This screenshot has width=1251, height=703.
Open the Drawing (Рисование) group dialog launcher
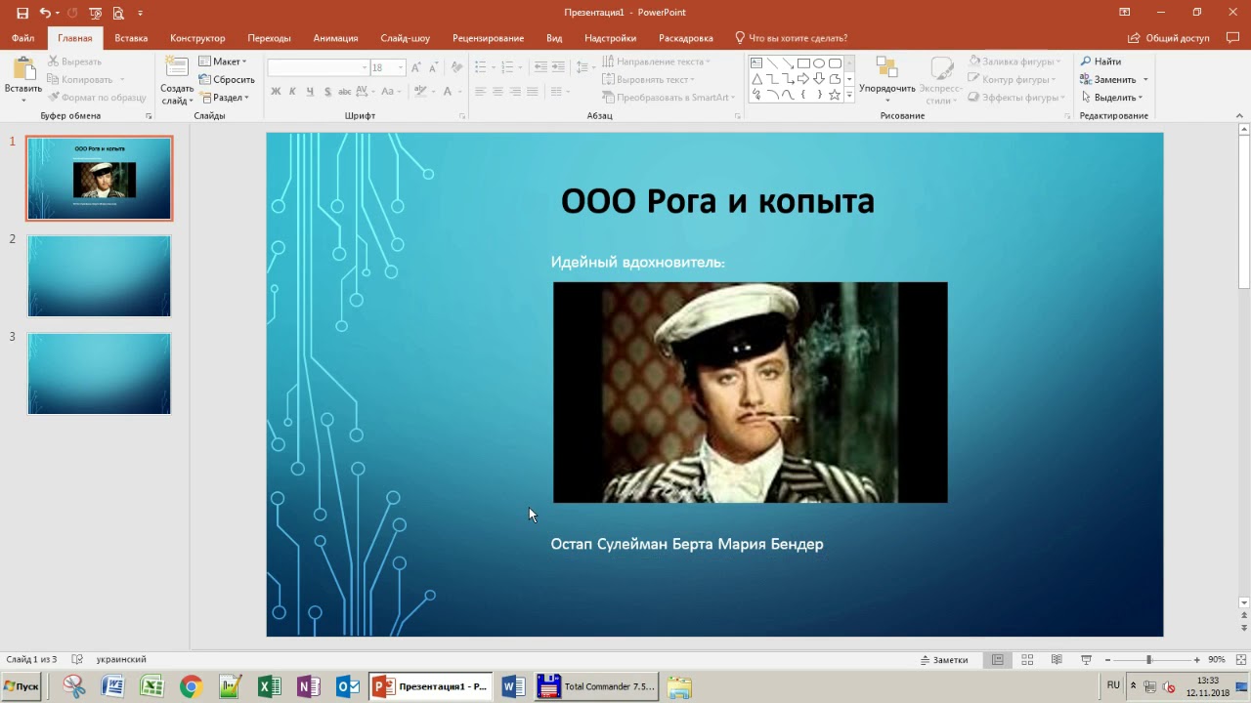[1067, 116]
